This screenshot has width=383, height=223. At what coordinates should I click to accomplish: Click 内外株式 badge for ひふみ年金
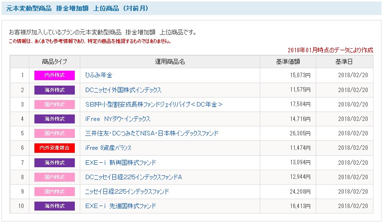pos(54,75)
